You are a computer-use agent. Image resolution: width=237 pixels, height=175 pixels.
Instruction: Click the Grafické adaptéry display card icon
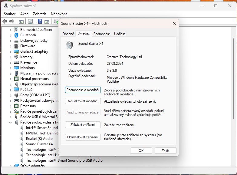(16, 51)
